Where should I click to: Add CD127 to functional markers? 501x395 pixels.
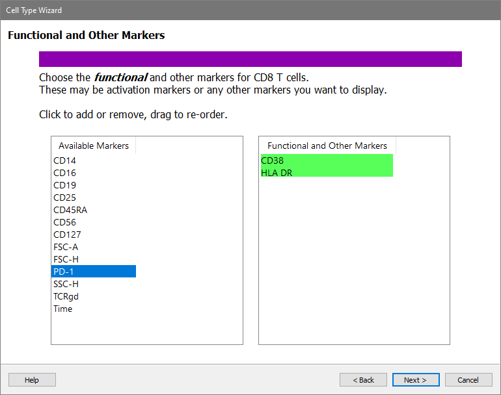click(x=67, y=235)
